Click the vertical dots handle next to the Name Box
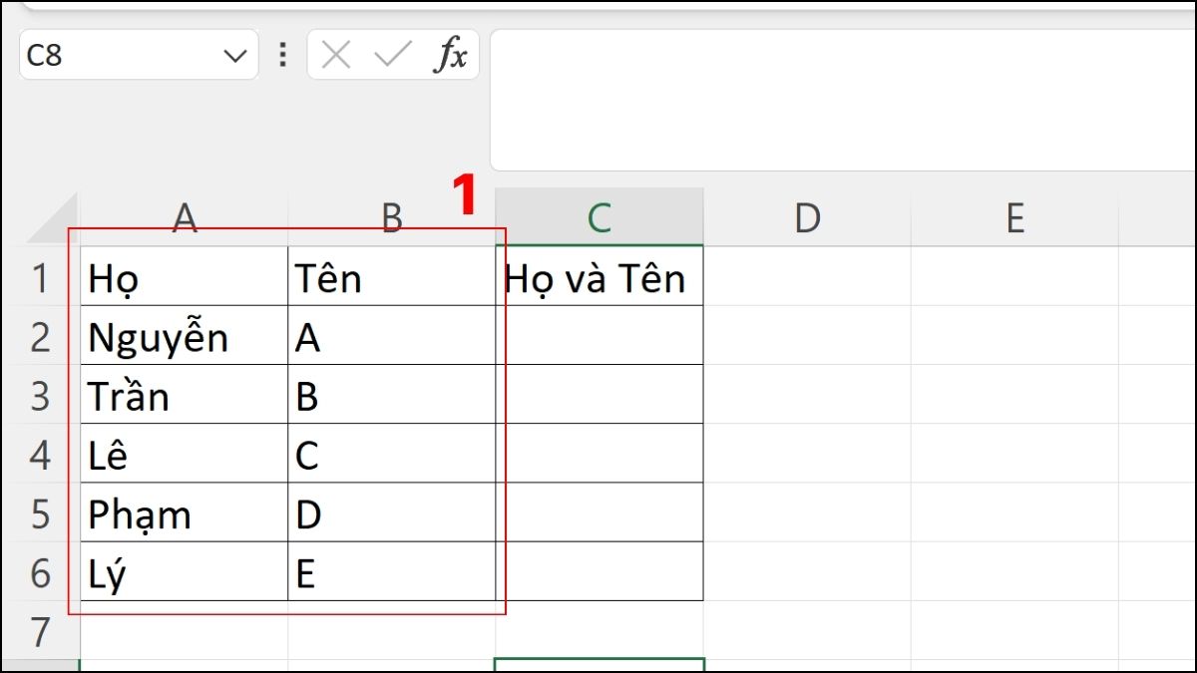 (x=282, y=55)
